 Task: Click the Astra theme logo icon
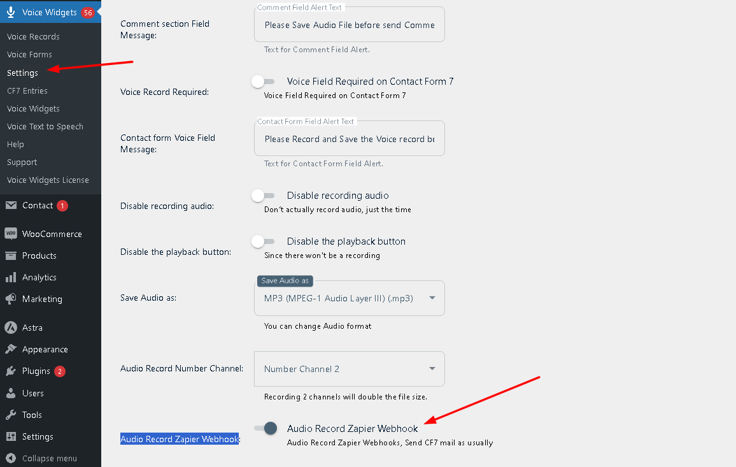click(x=11, y=327)
